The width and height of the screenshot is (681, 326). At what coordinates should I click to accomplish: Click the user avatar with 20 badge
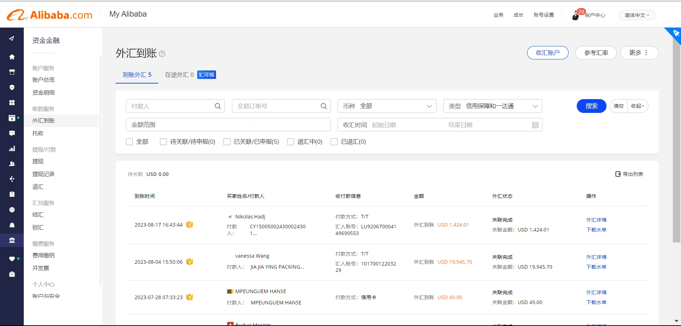(575, 15)
